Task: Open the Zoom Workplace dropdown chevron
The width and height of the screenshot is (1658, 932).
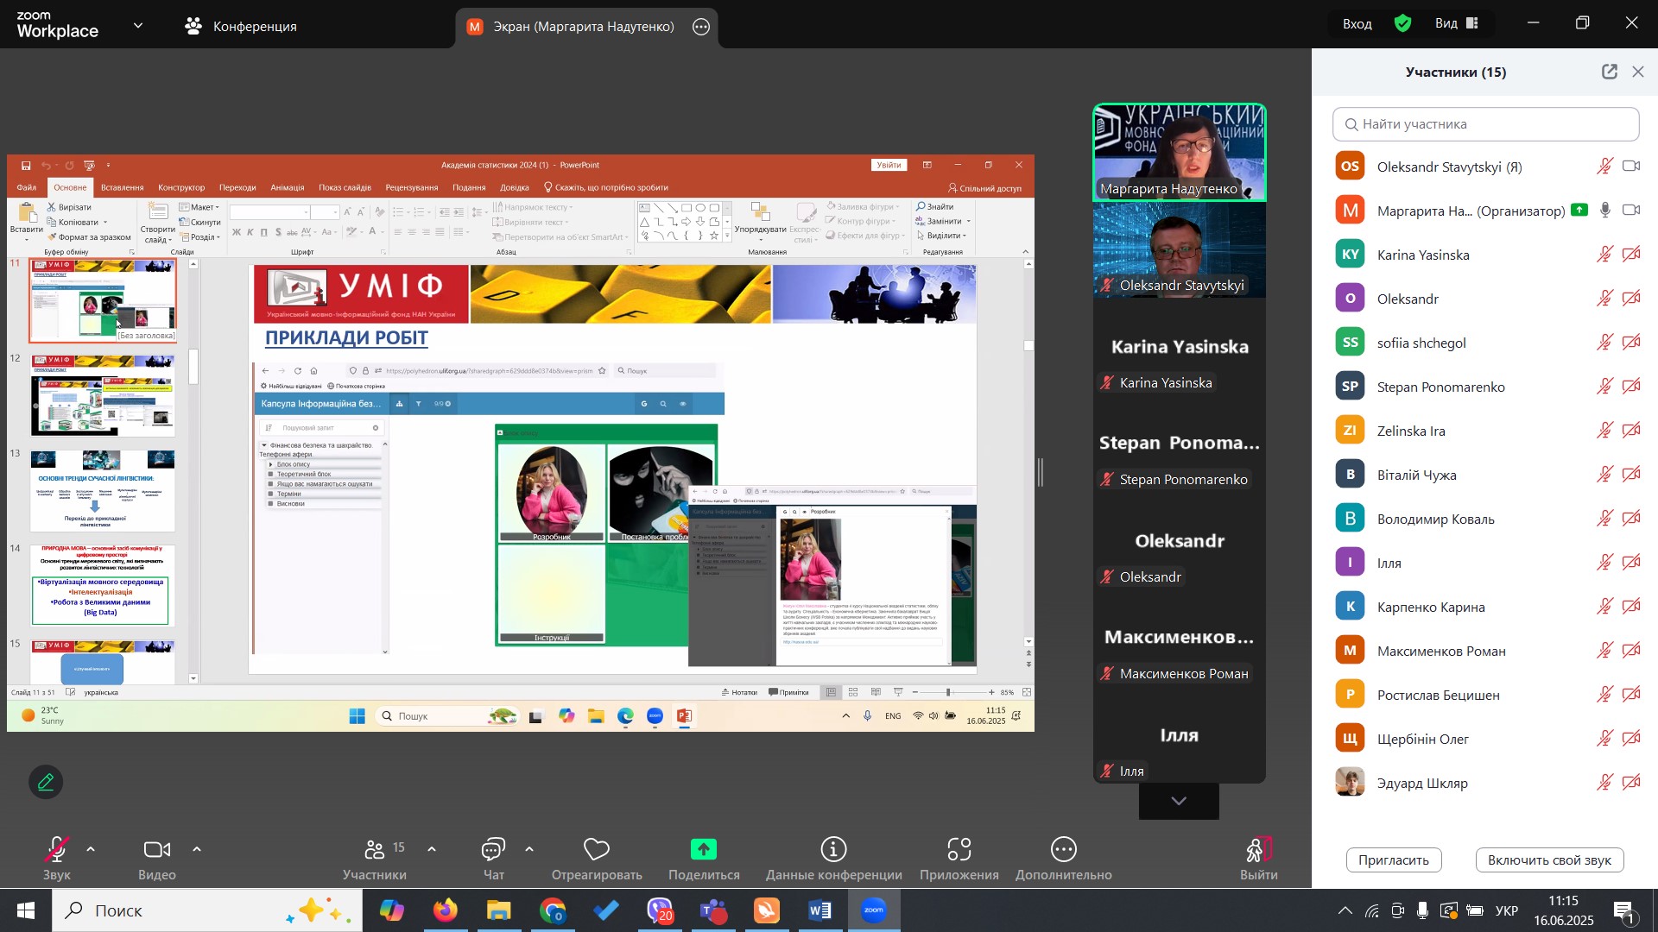Action: coord(138,26)
